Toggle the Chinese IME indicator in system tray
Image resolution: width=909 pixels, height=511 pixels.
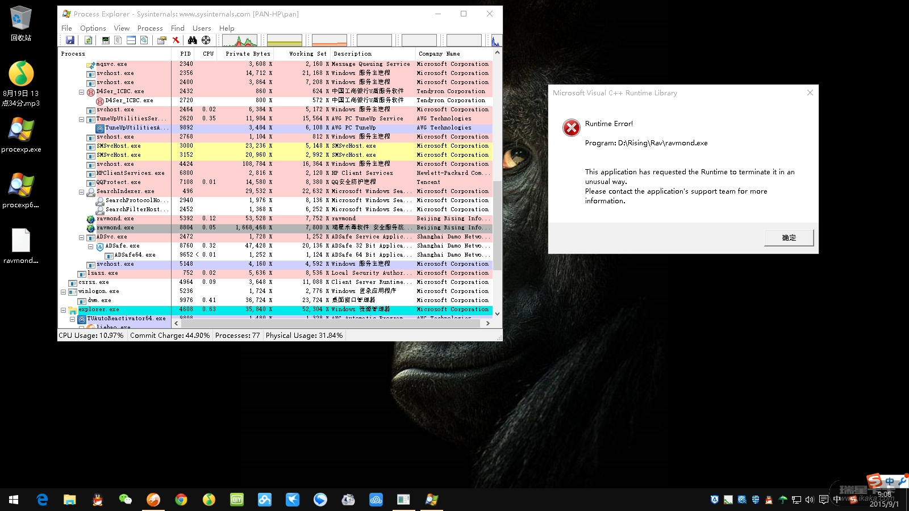(x=837, y=500)
